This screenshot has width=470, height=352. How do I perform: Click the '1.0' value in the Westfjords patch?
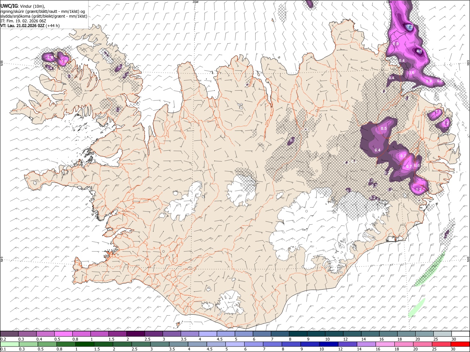coord(65,61)
